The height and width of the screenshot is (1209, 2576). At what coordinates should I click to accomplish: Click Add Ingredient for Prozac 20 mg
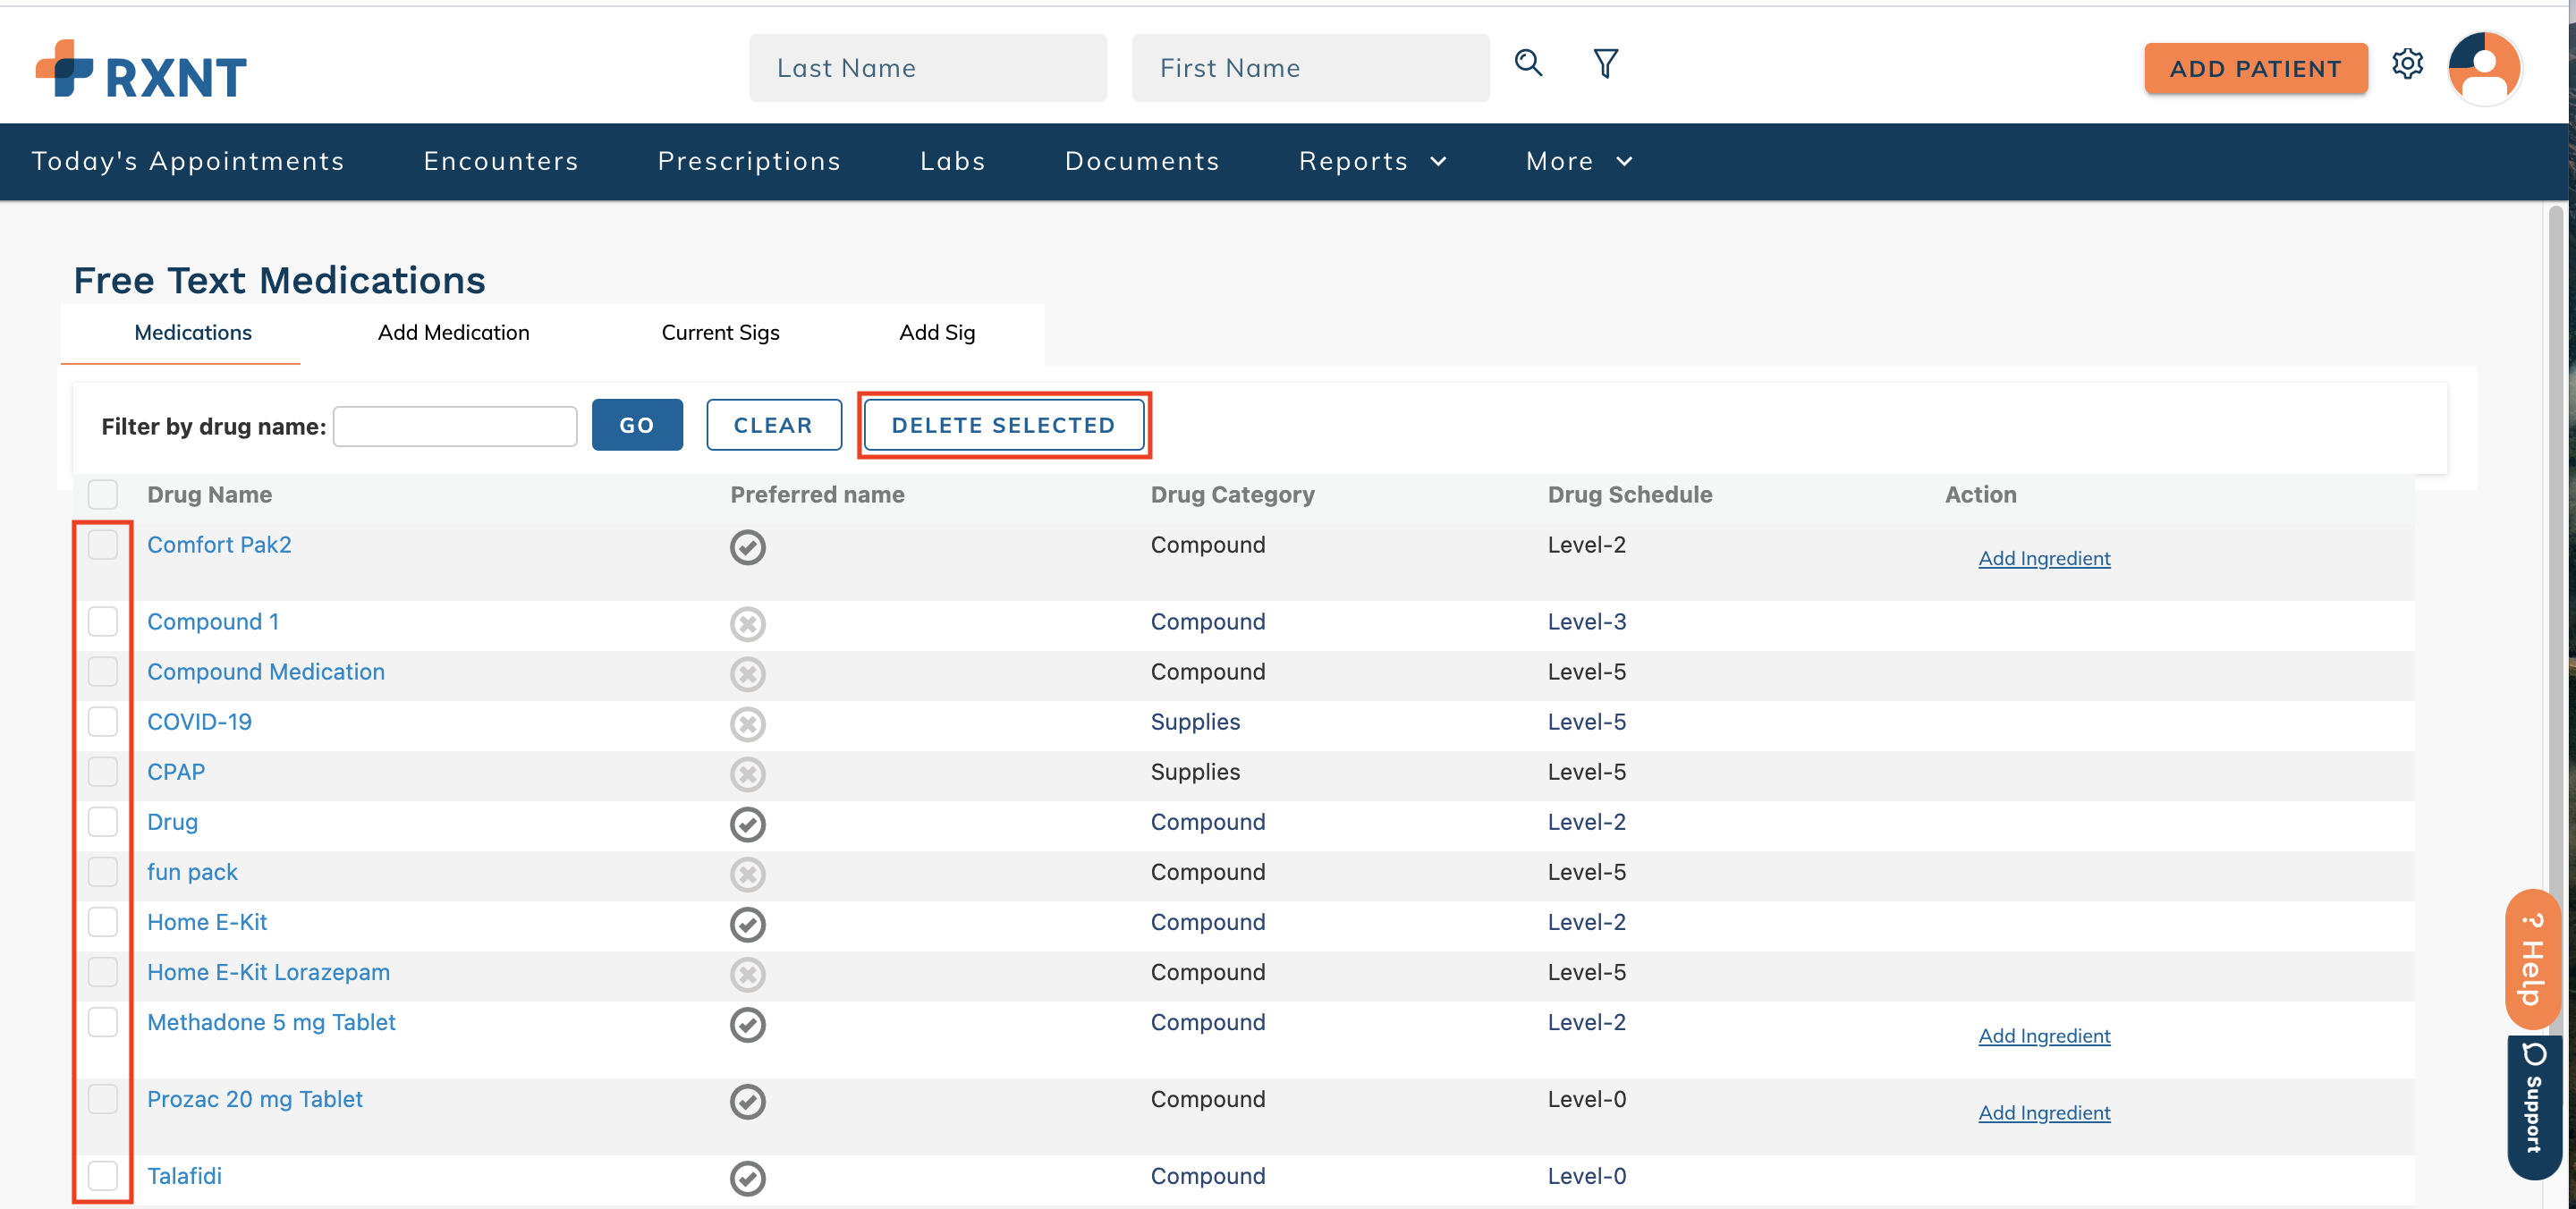pos(2044,1113)
